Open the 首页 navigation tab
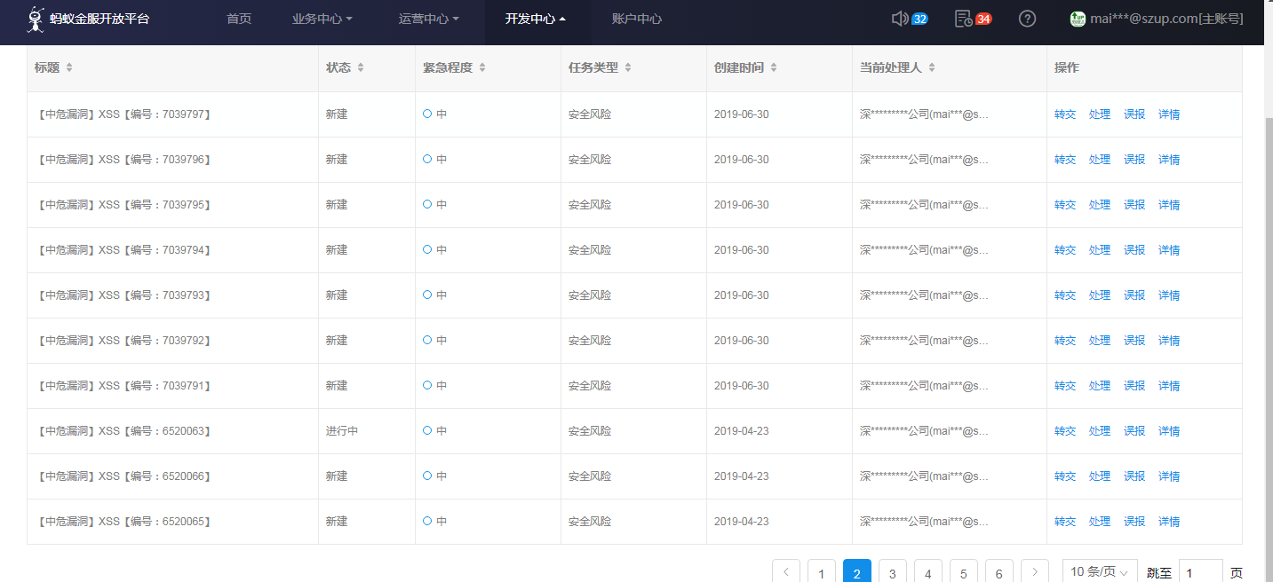1273x582 pixels. click(x=239, y=19)
